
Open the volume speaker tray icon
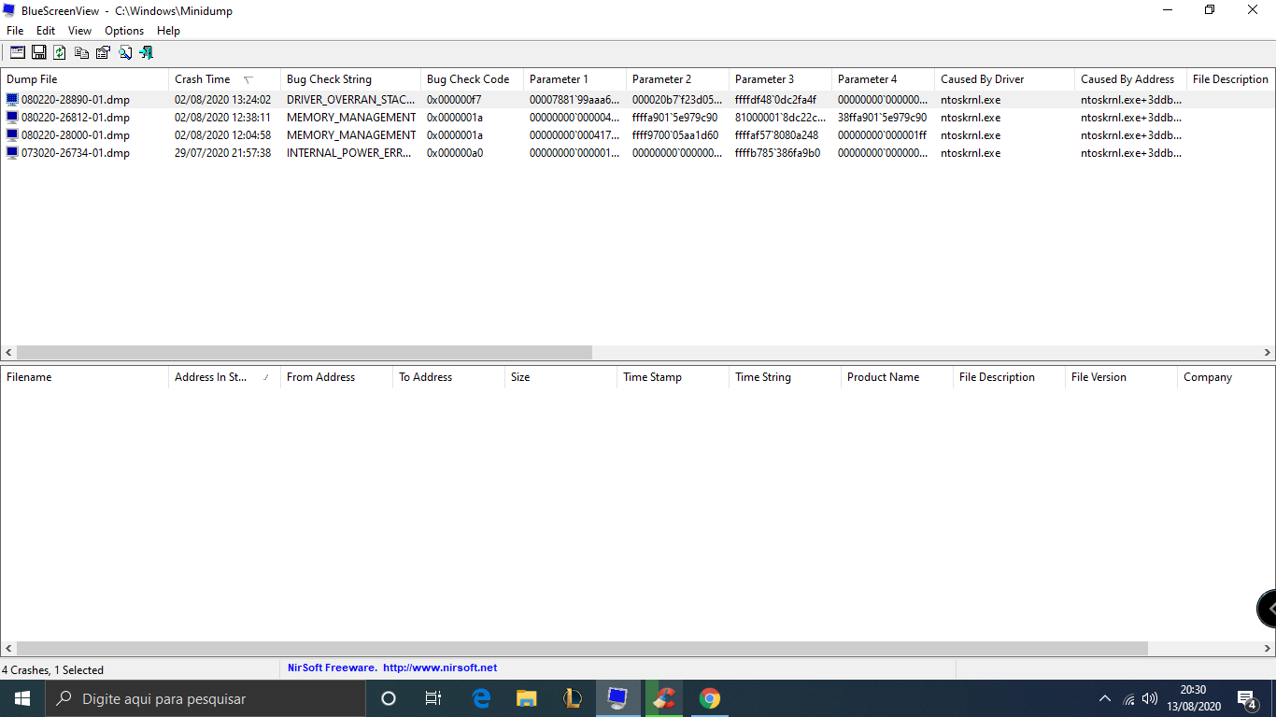[x=1150, y=698]
